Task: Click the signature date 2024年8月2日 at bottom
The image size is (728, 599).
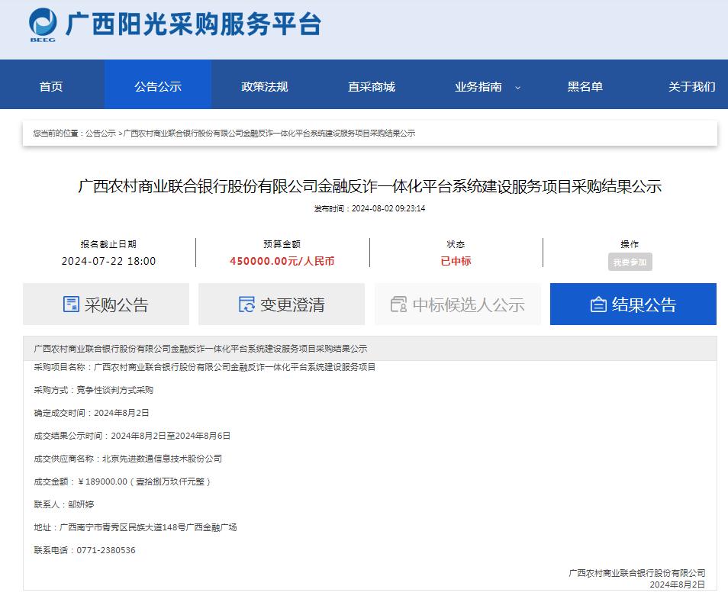Action: click(x=678, y=585)
